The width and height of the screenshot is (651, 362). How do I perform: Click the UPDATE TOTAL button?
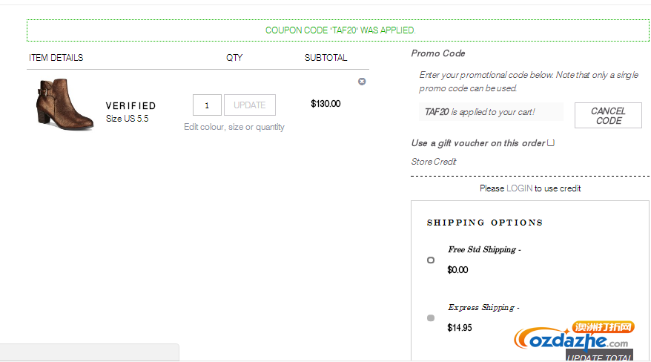[x=599, y=356]
